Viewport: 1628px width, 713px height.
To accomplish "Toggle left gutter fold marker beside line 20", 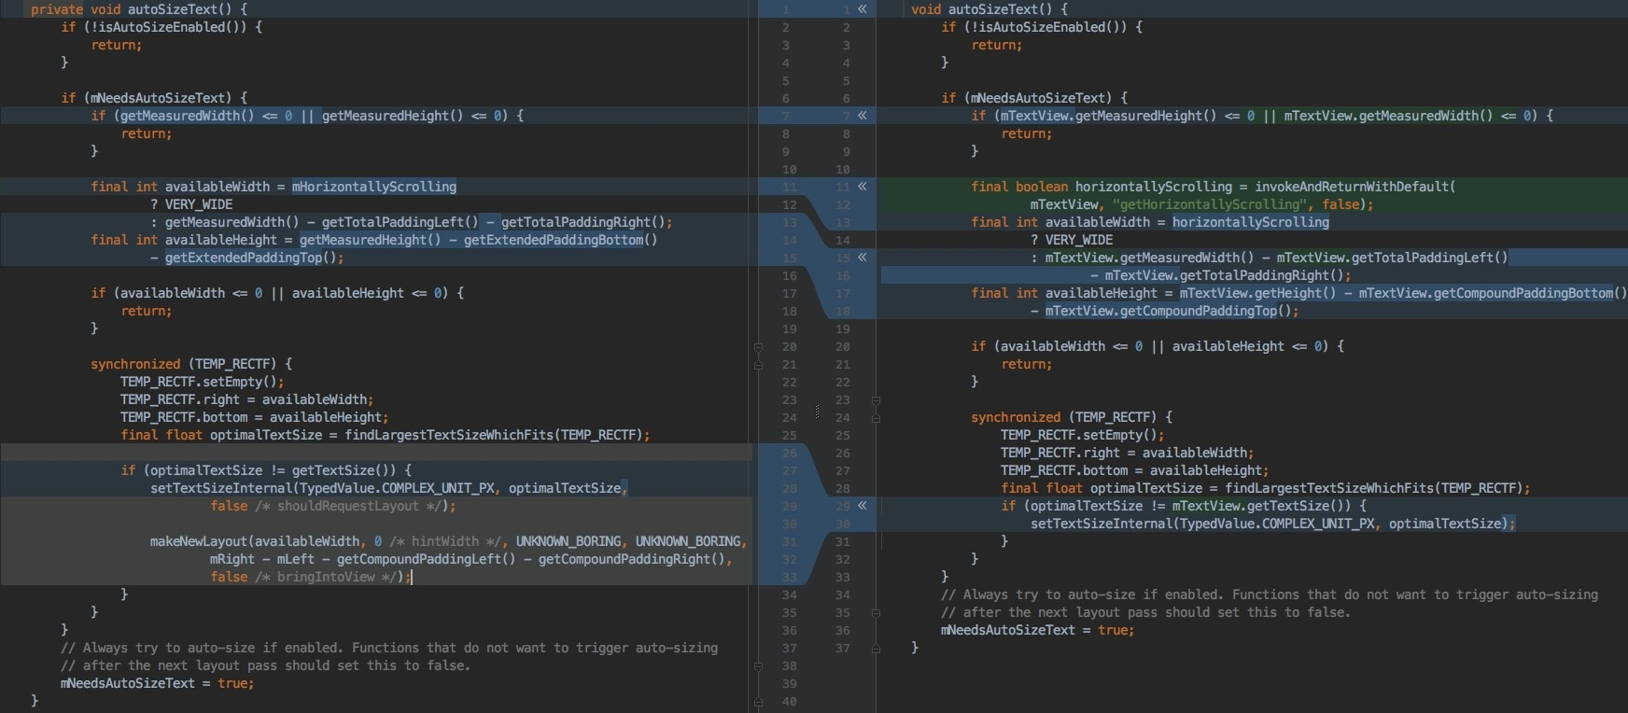I will (758, 347).
